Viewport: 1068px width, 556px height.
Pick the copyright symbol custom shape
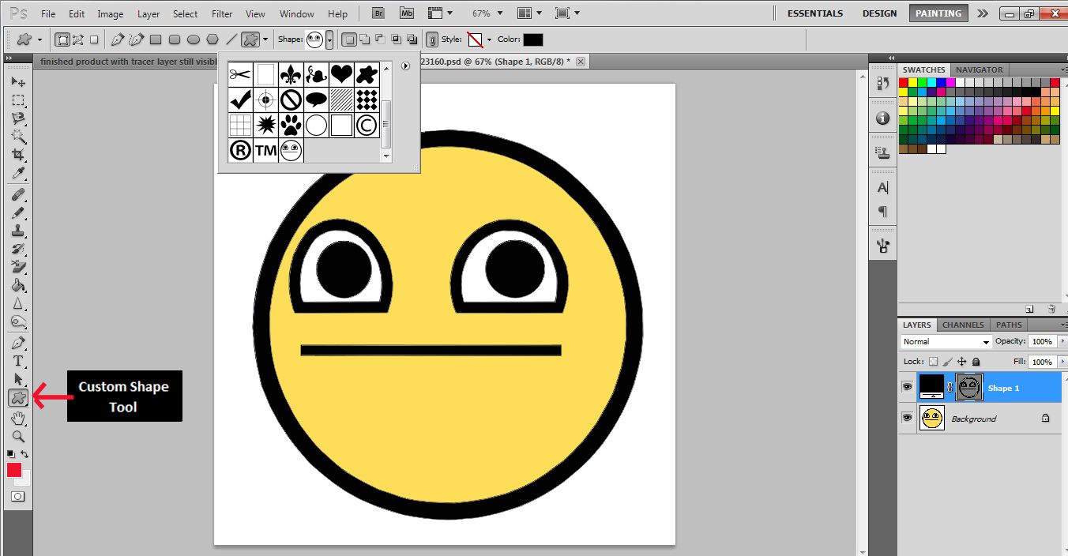367,125
